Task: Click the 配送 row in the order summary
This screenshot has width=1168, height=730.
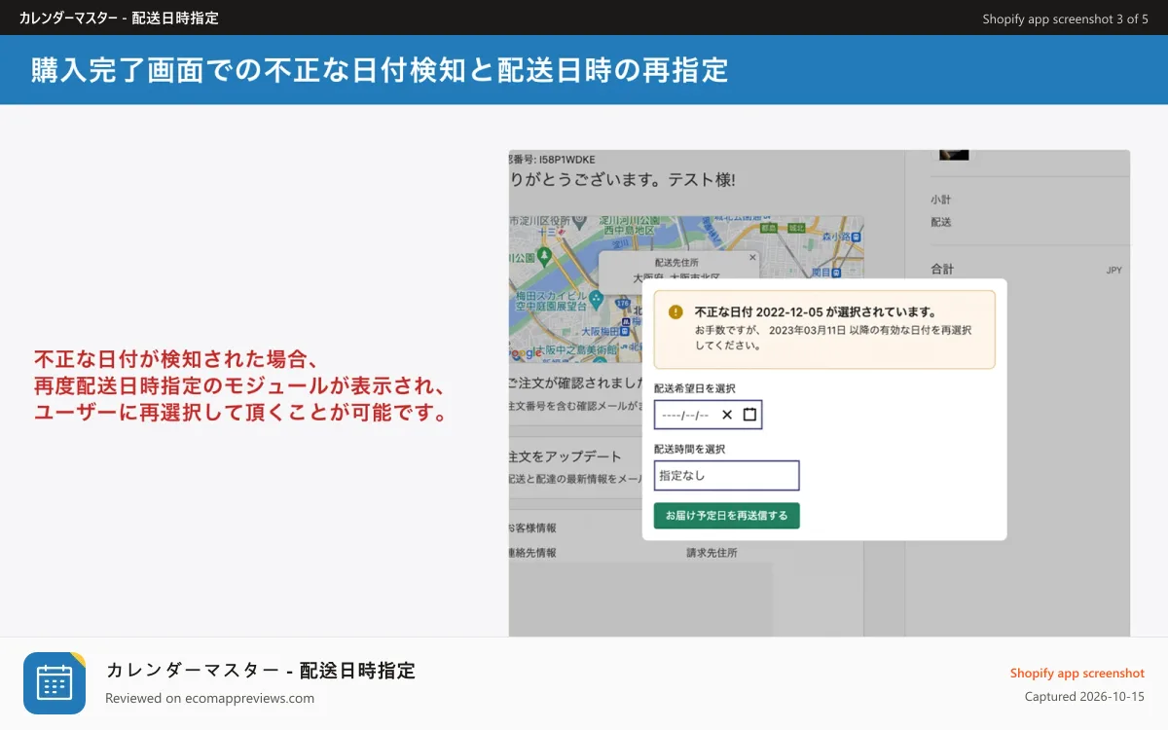Action: 940,222
